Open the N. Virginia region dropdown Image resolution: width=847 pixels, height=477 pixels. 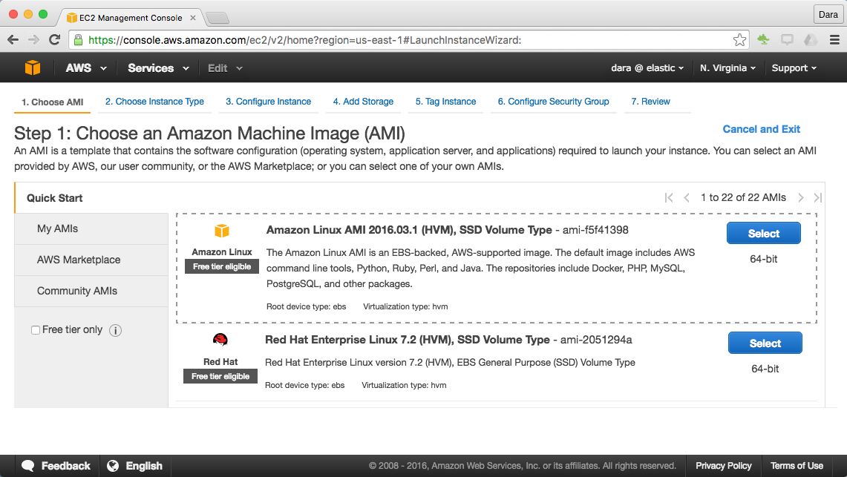coord(727,68)
